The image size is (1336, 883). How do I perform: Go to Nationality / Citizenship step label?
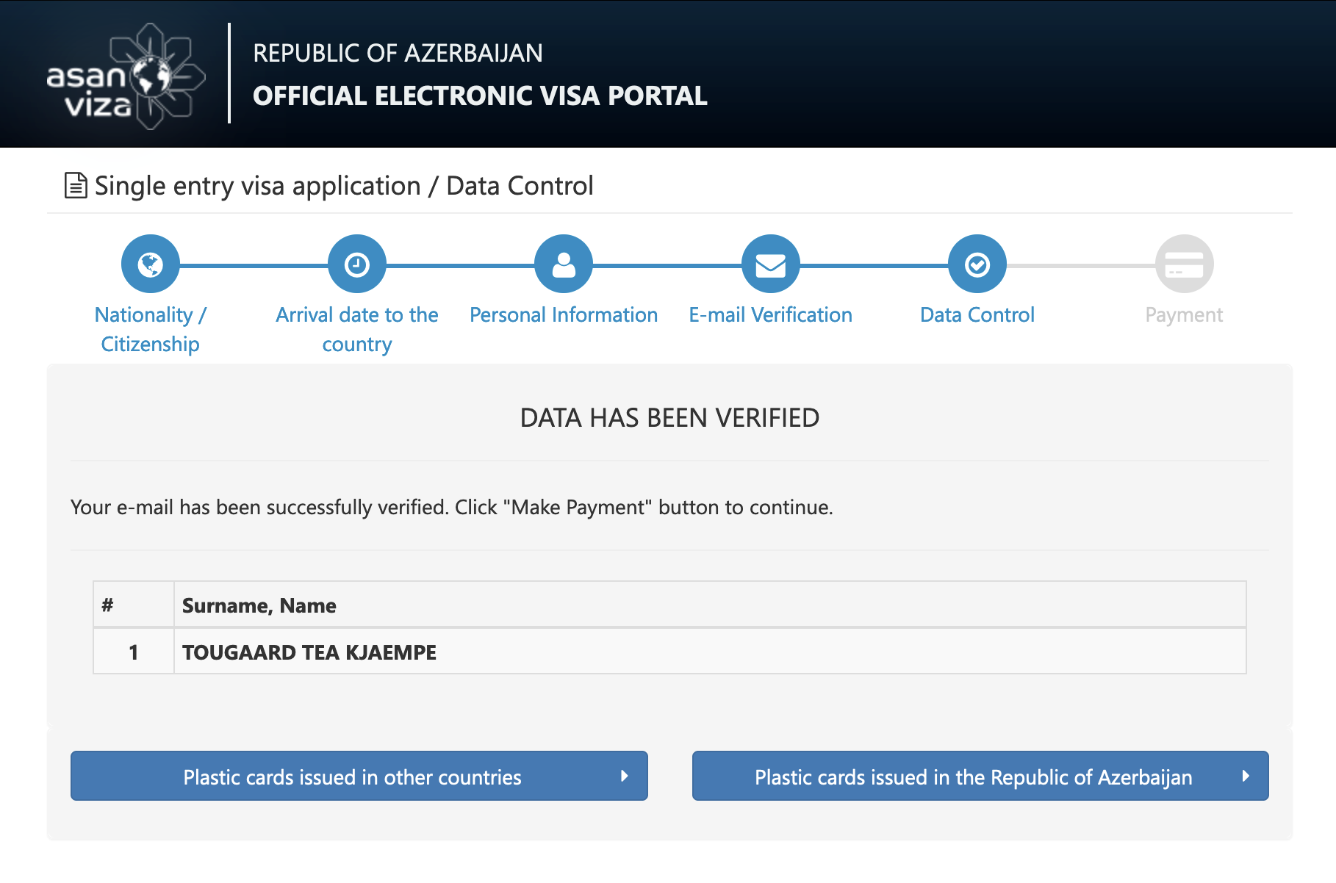pos(151,329)
